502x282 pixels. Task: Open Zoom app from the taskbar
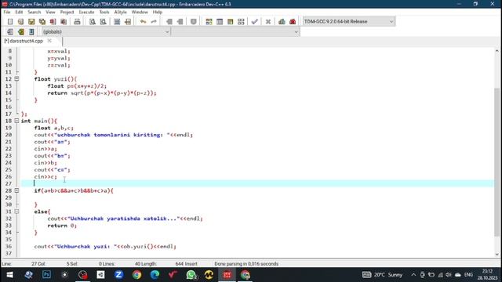click(x=118, y=275)
